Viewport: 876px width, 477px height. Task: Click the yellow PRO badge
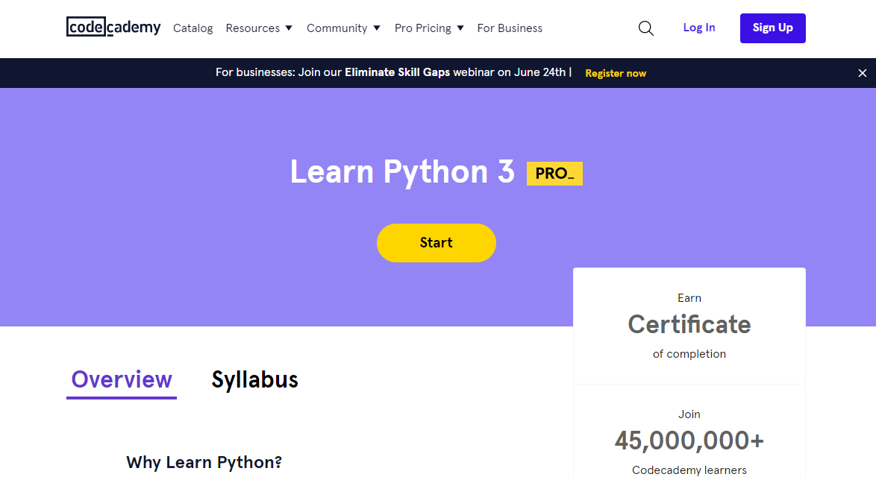tap(554, 174)
